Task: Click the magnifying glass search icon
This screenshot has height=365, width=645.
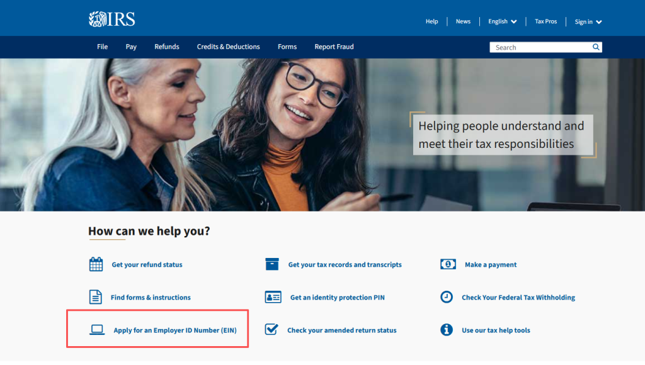Action: (596, 47)
